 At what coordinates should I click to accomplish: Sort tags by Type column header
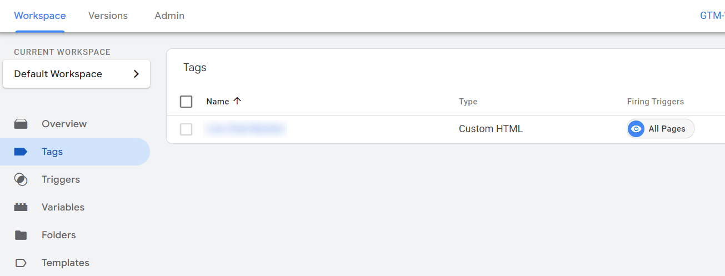click(468, 102)
